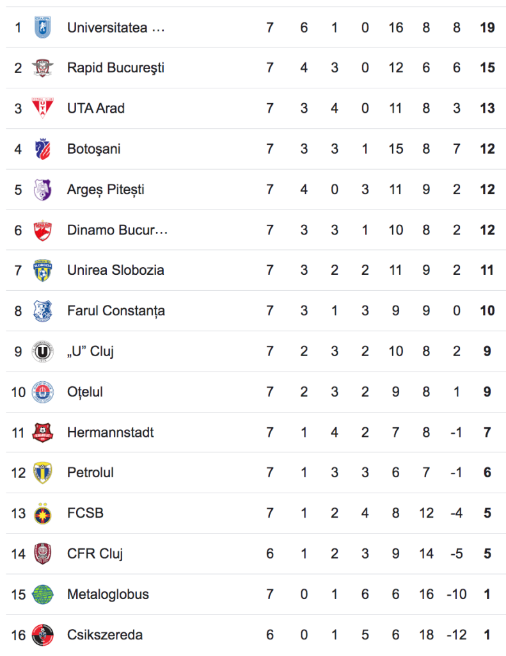This screenshot has width=506, height=656.
Task: Click truncated Dinamo Bucur… team name
Action: pyautogui.click(x=118, y=230)
